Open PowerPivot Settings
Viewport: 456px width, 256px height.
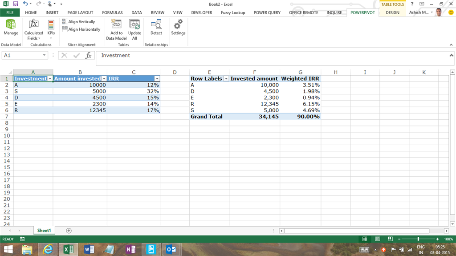(x=178, y=27)
